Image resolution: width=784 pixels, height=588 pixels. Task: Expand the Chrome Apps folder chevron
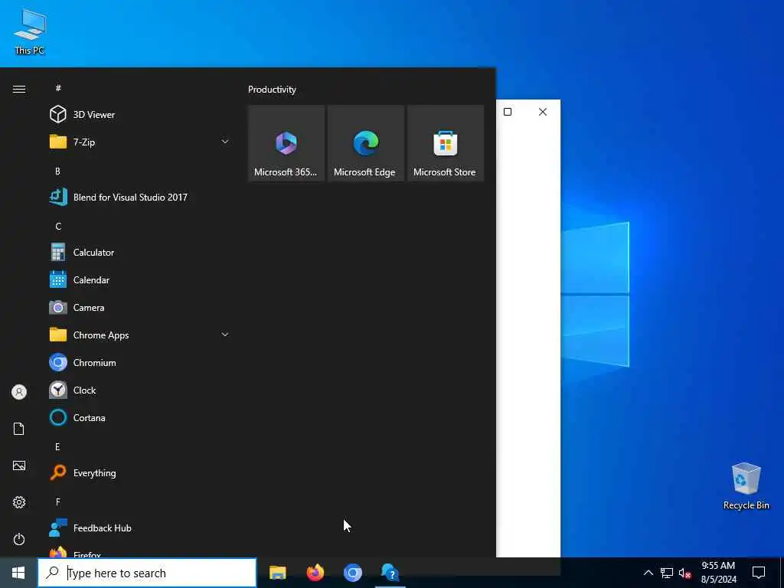pyautogui.click(x=225, y=335)
